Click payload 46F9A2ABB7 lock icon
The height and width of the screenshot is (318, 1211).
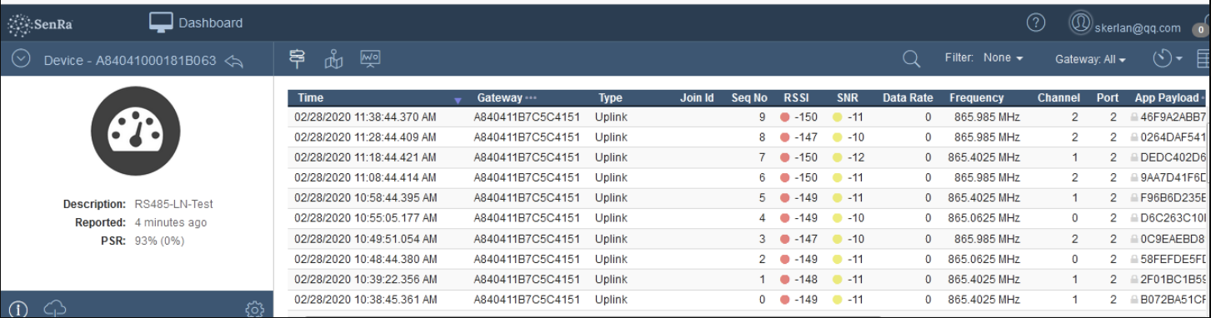(x=1134, y=117)
